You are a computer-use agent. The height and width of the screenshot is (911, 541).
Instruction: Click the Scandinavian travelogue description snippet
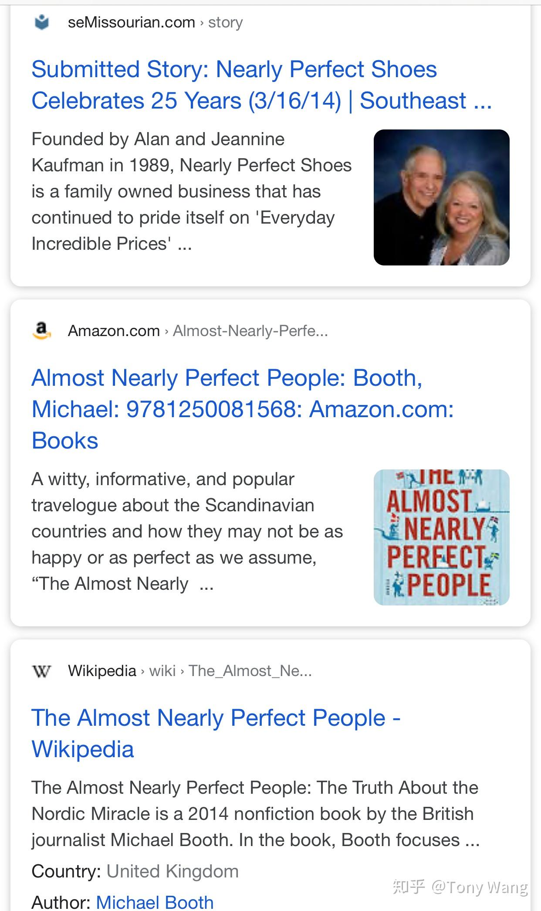186,531
